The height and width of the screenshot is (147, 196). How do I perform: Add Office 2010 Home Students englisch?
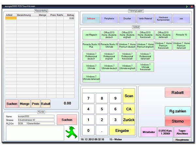click(x=127, y=35)
